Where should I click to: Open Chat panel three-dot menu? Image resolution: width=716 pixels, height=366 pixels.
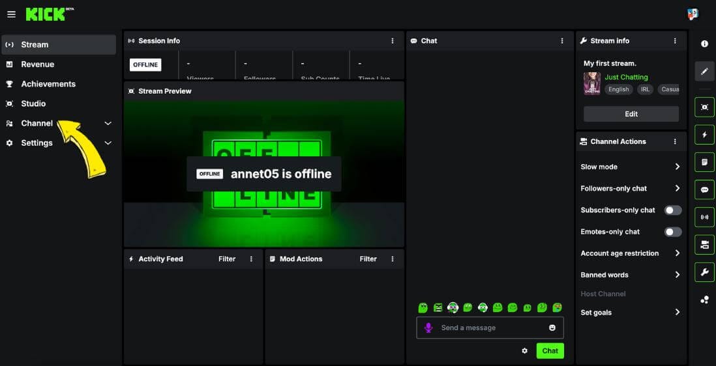pos(562,40)
